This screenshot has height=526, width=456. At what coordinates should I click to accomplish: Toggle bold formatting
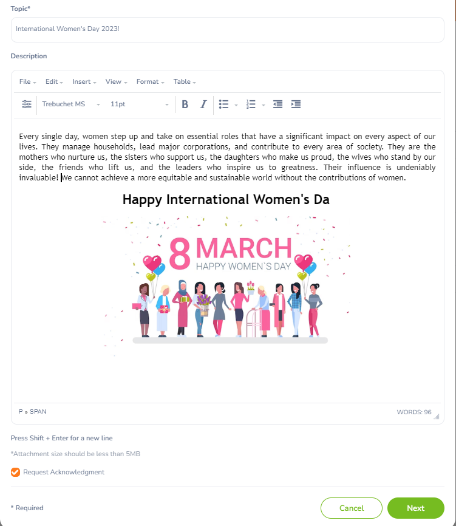185,104
